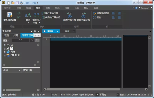
Task: Open the encoding dropdown in status bar
Action: 97,94
